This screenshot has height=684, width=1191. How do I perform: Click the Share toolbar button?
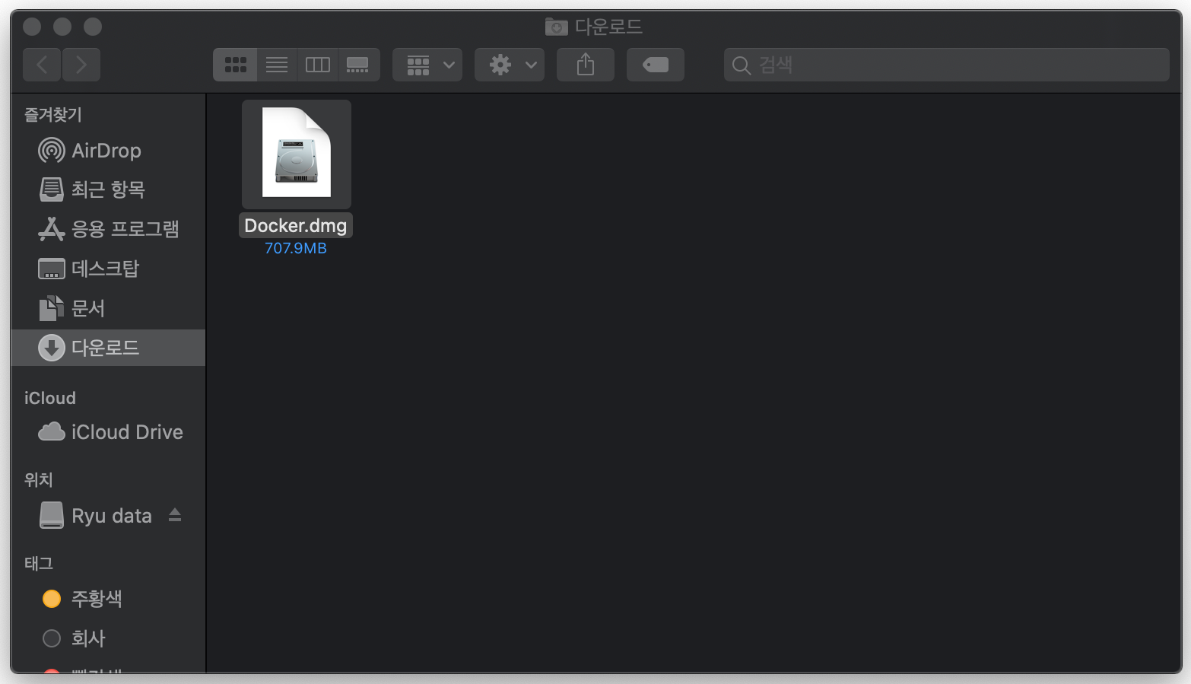[x=586, y=65]
